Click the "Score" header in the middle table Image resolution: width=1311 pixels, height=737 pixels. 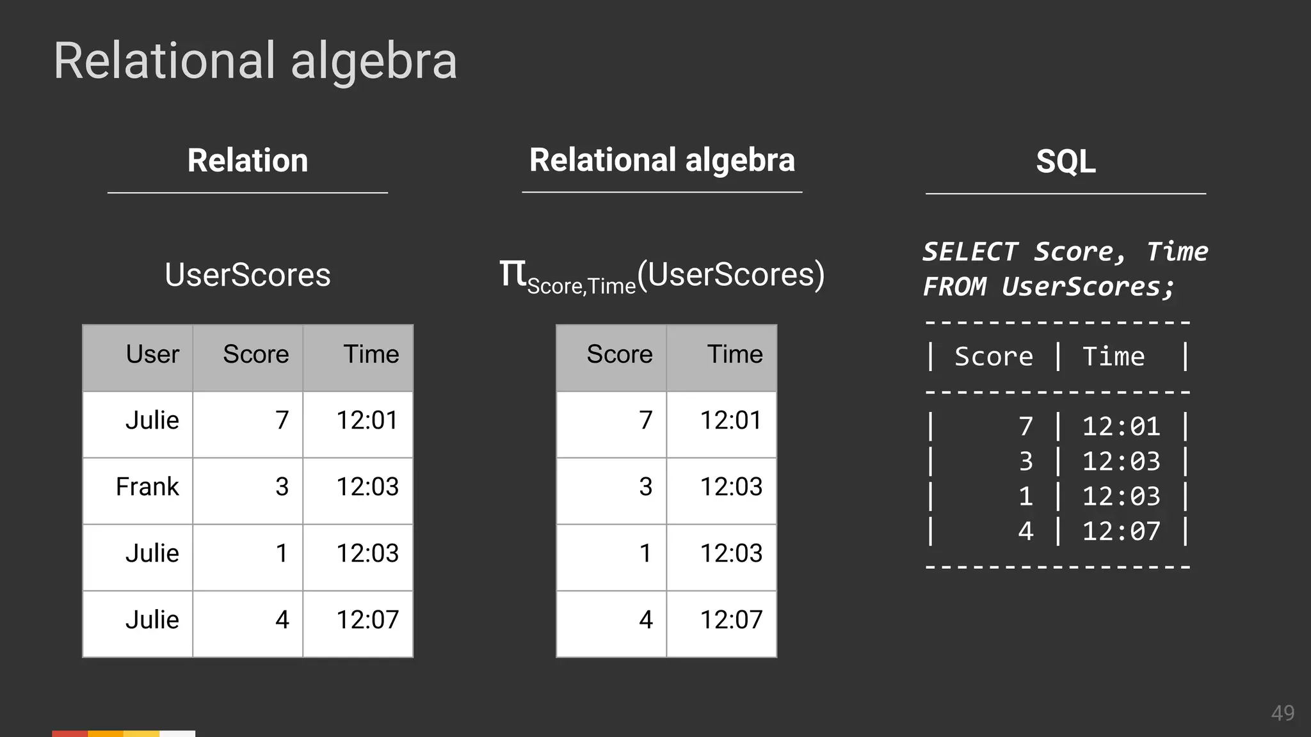(x=619, y=354)
